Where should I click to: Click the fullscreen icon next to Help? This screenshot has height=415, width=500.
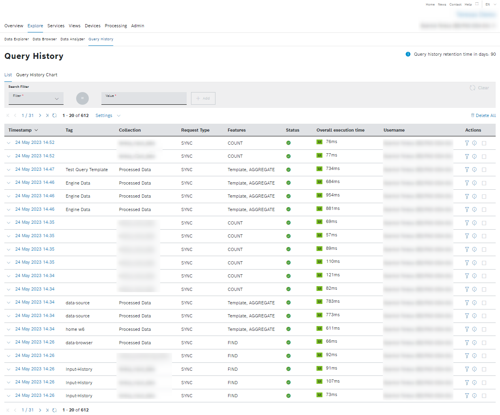pos(477,4)
